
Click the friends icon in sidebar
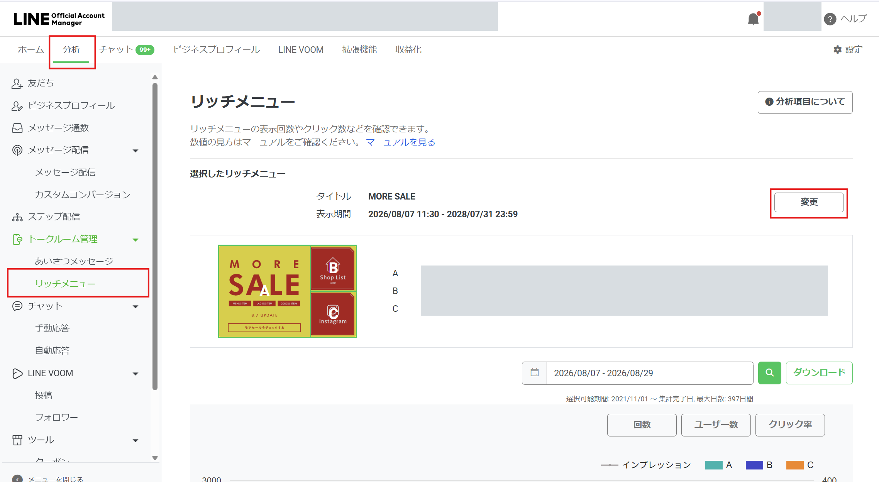tap(17, 83)
